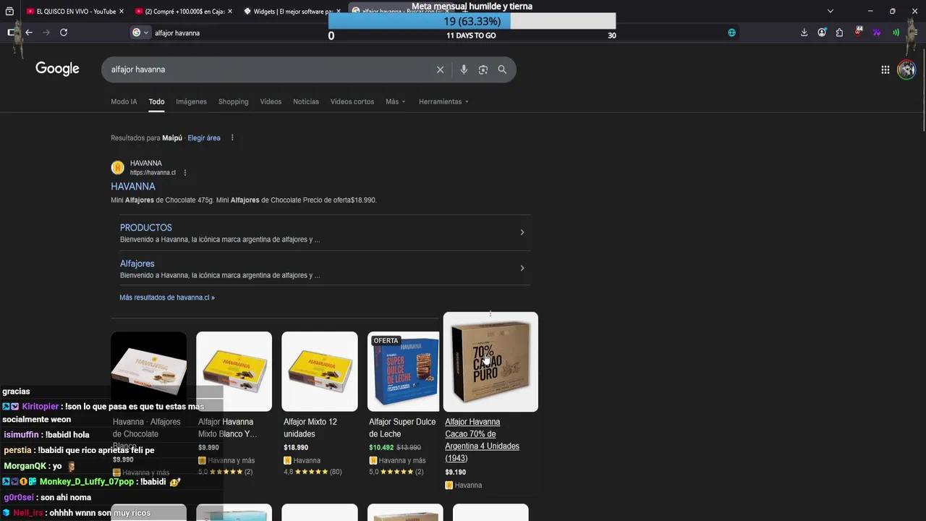Screen dimensions: 926x521
Task: Reload the current page
Action: point(64,33)
